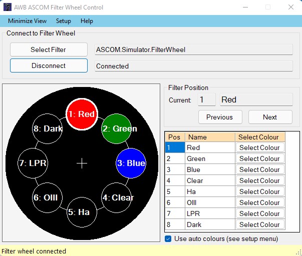Screen dimensions: 302x256
Task: Click the app icon in the title bar
Action: tap(7, 7)
